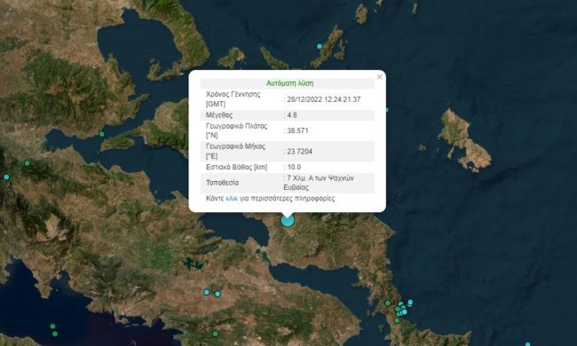Select topmost right cyan marker of the Evia cluster

[x=410, y=303]
